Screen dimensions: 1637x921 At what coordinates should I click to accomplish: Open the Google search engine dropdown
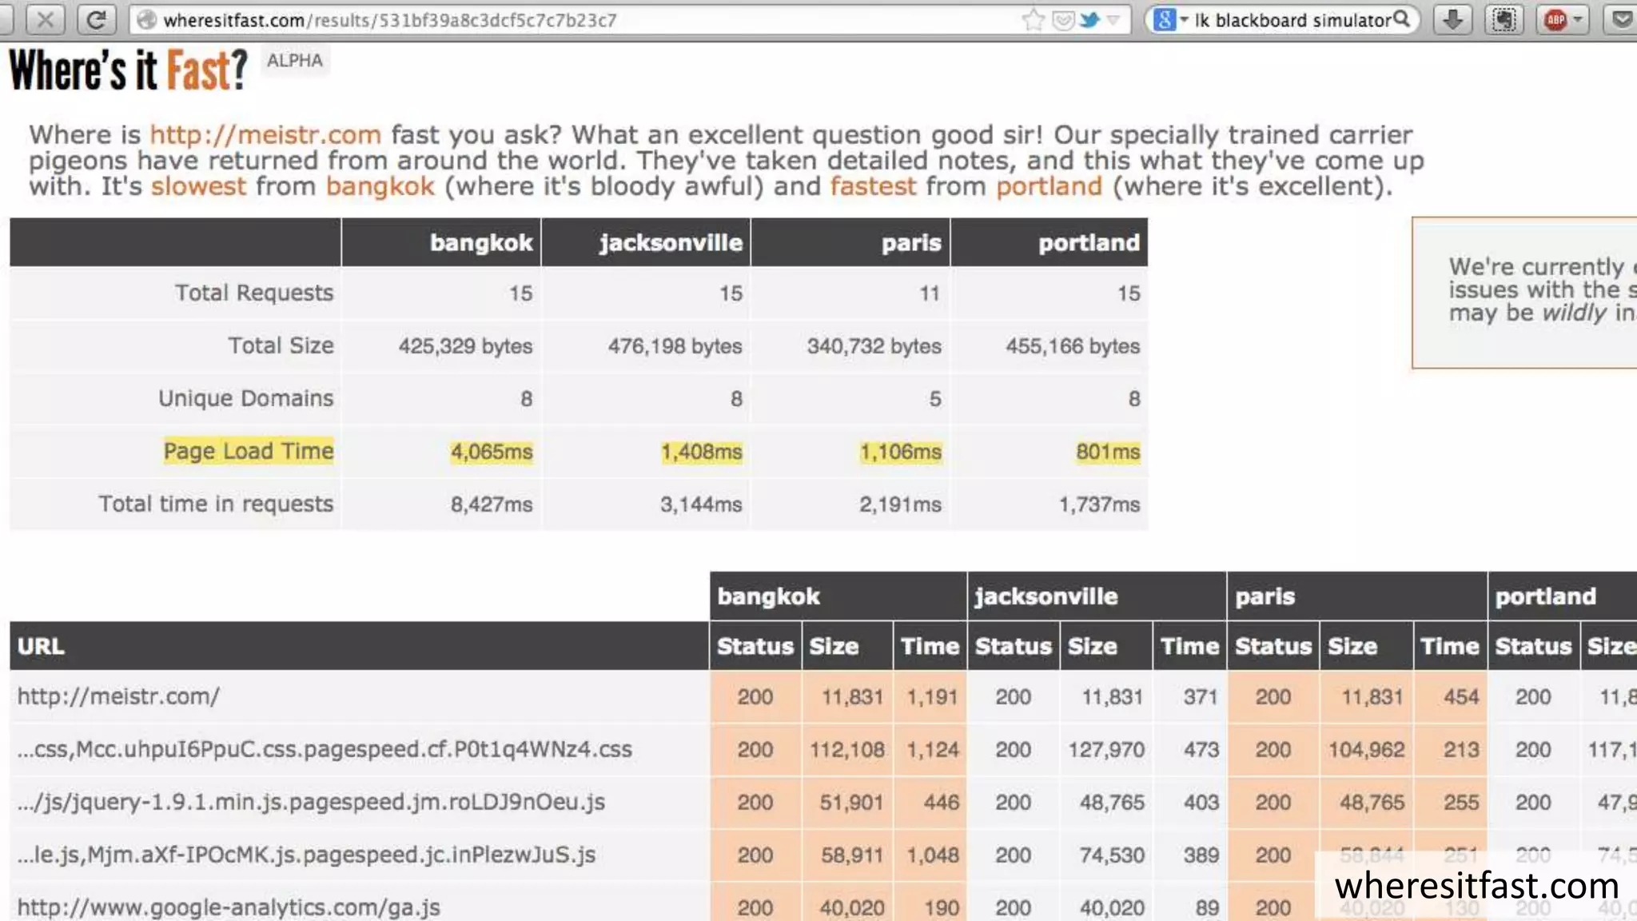tap(1170, 20)
